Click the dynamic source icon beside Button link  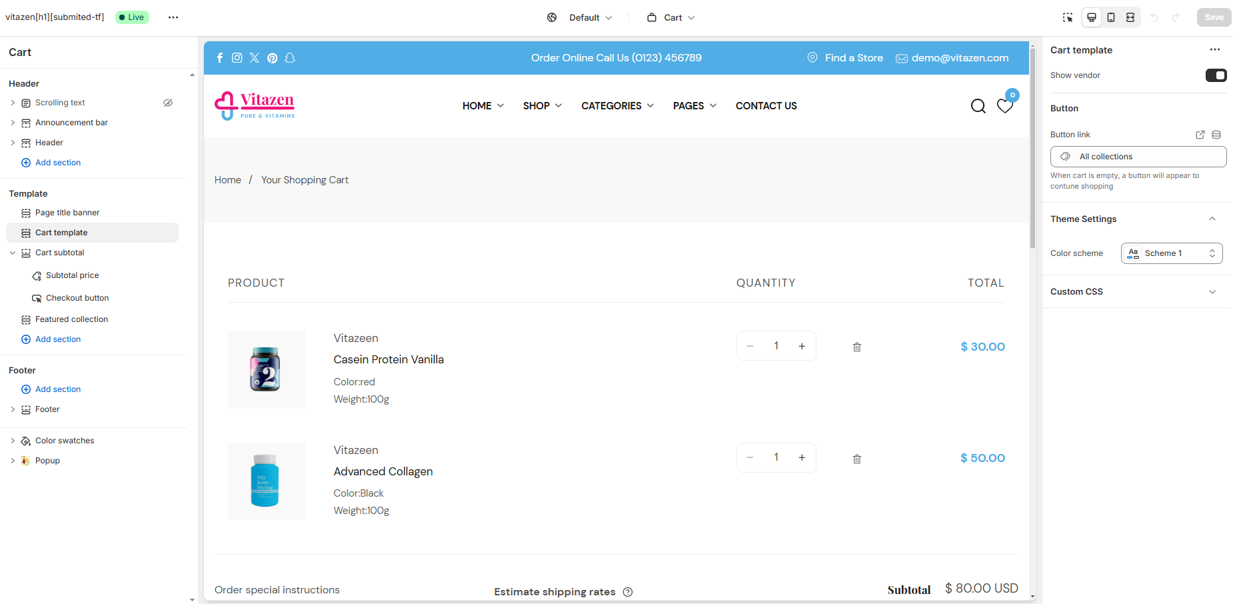pyautogui.click(x=1216, y=135)
